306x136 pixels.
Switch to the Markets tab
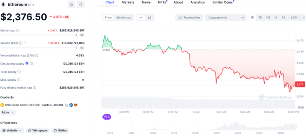pos(128,2)
